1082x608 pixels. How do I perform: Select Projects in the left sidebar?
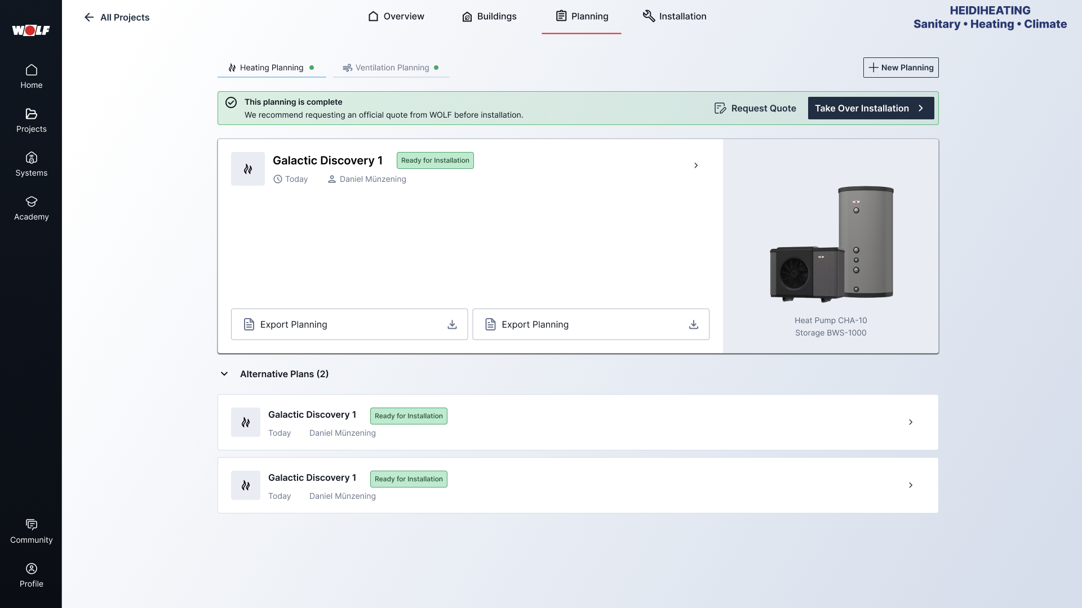coord(32,119)
